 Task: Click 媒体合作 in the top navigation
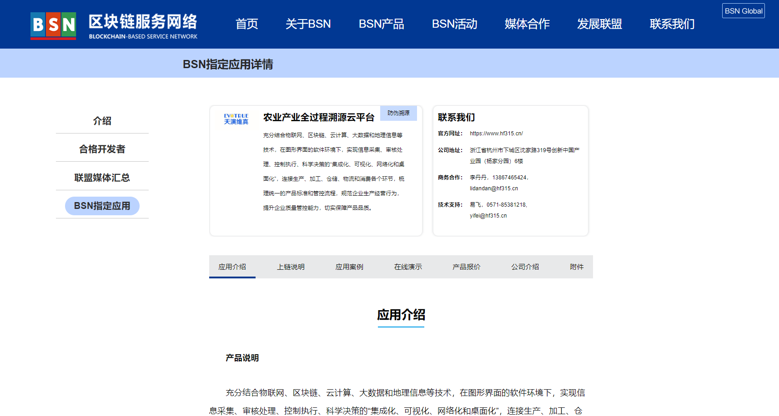(527, 24)
